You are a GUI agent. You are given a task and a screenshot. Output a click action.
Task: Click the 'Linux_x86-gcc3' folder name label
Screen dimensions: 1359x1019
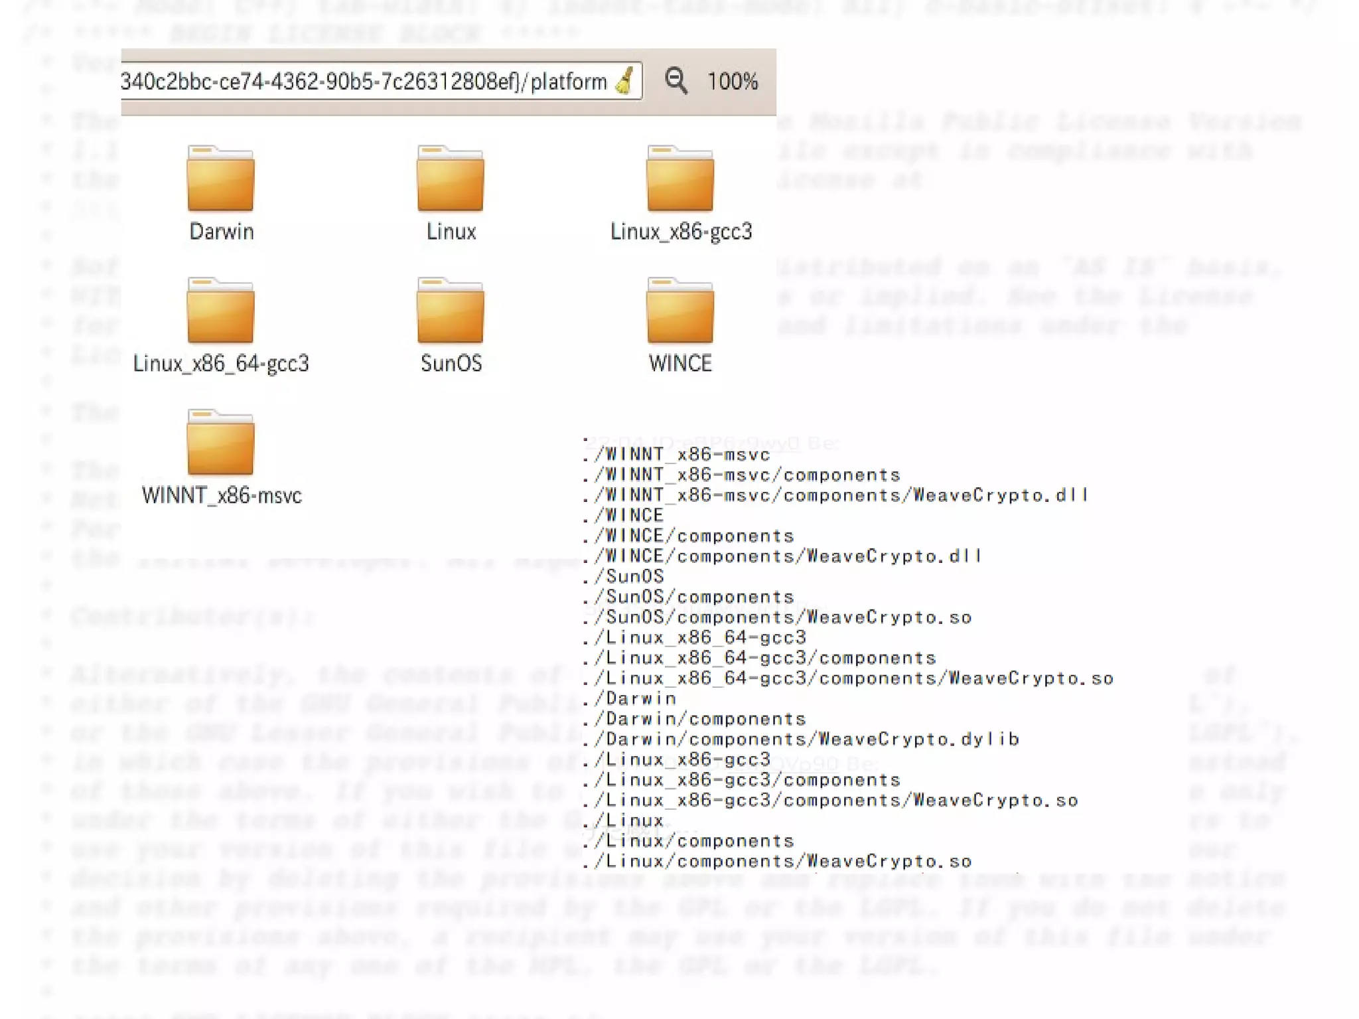pos(681,232)
